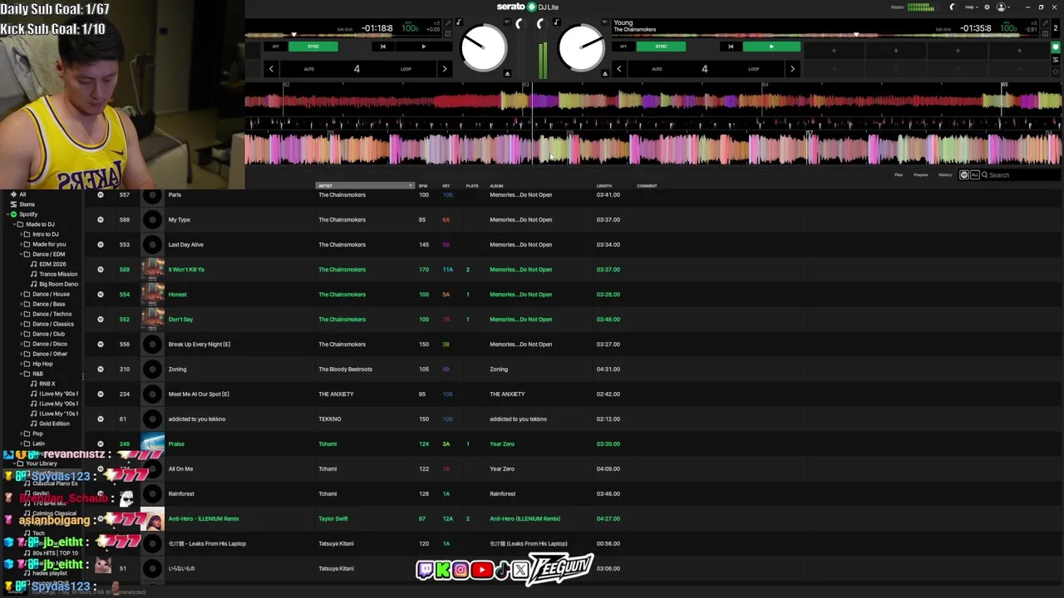This screenshot has width=1064, height=598.
Task: Select Stems in the sidebar
Action: (27, 204)
